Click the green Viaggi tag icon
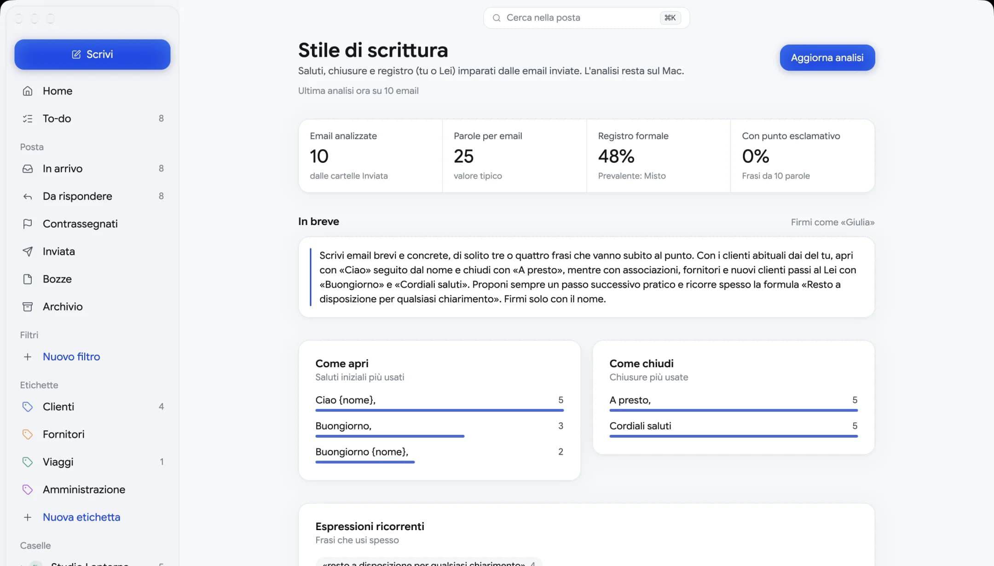Image resolution: width=994 pixels, height=566 pixels. [x=28, y=462]
